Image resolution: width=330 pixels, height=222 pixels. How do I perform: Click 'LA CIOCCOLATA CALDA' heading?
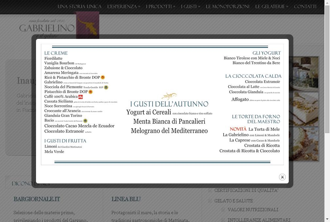coord(253,76)
